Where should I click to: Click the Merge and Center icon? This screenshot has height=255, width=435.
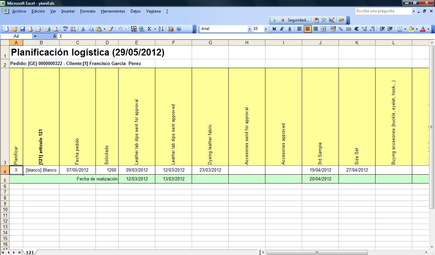(323, 29)
